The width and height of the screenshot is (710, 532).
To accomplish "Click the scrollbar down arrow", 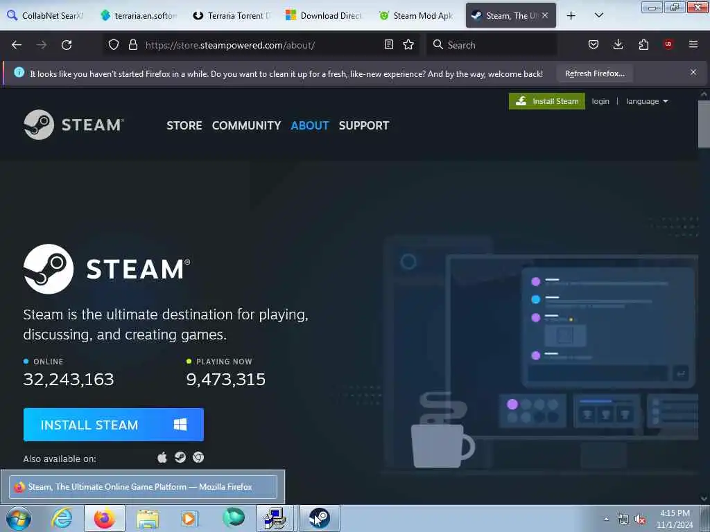I will pyautogui.click(x=704, y=499).
